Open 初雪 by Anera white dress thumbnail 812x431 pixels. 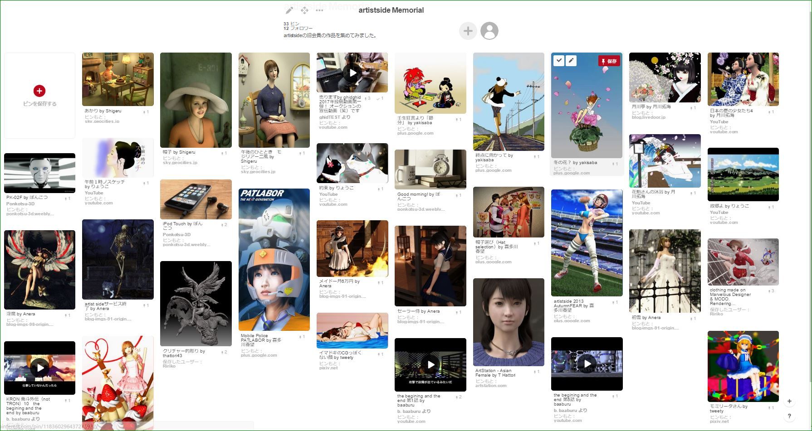pos(665,271)
